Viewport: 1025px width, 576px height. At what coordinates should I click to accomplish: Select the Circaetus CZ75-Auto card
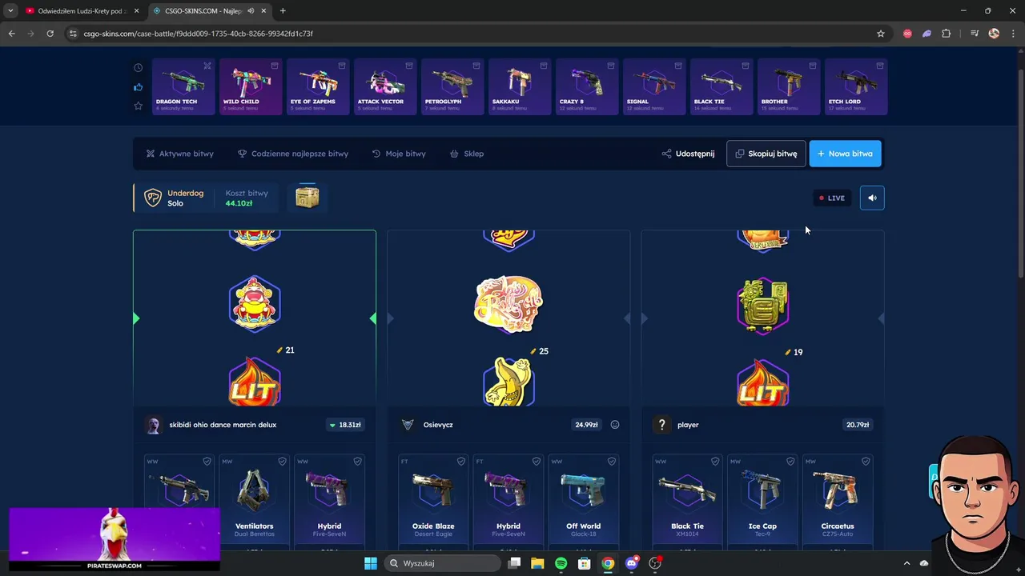pos(838,502)
